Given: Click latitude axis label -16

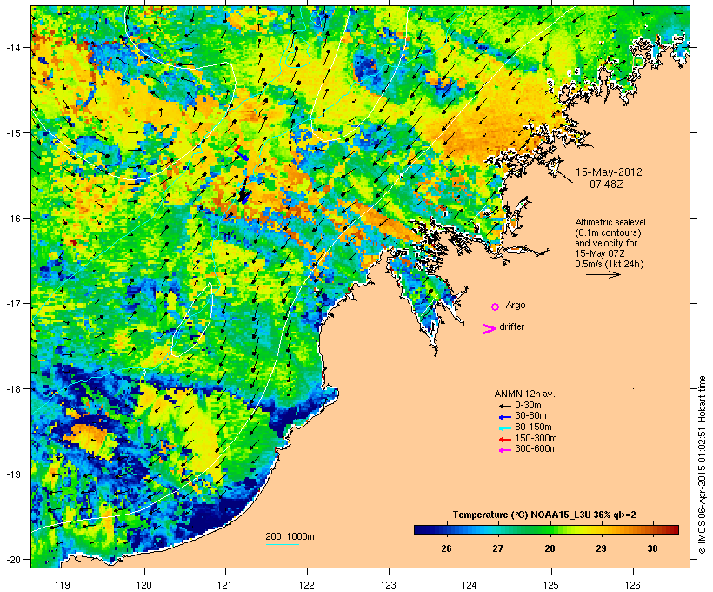Looking at the screenshot, I should pos(12,219).
